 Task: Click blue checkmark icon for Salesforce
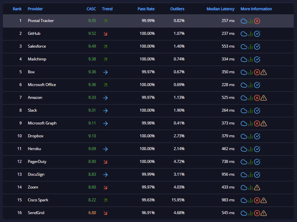point(257,46)
